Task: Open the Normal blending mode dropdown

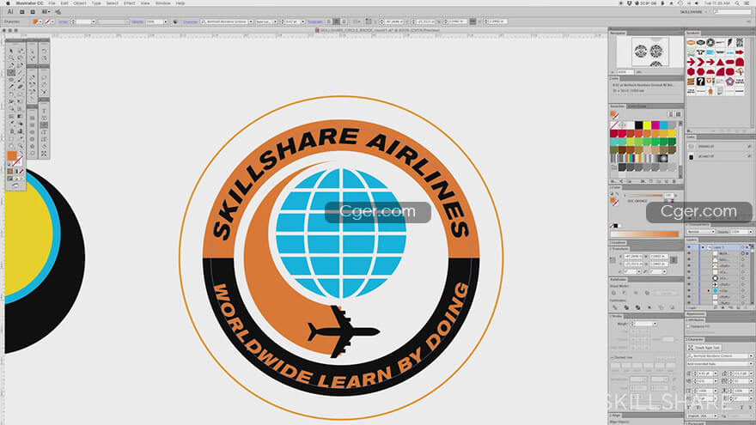Action: point(700,232)
